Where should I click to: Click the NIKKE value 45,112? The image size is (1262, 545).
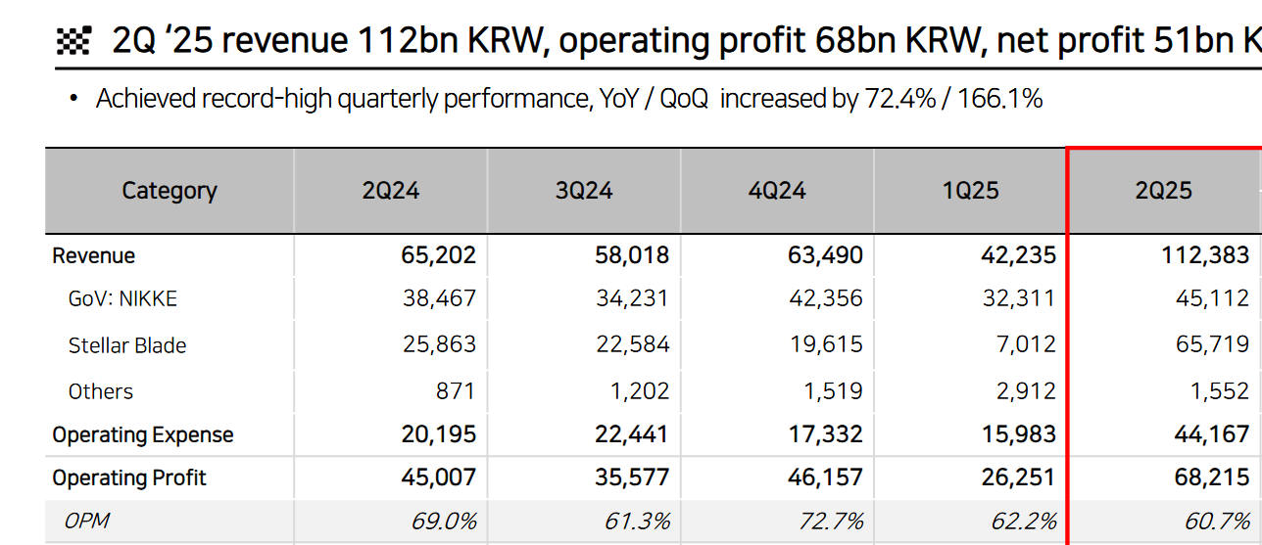pos(1213,299)
